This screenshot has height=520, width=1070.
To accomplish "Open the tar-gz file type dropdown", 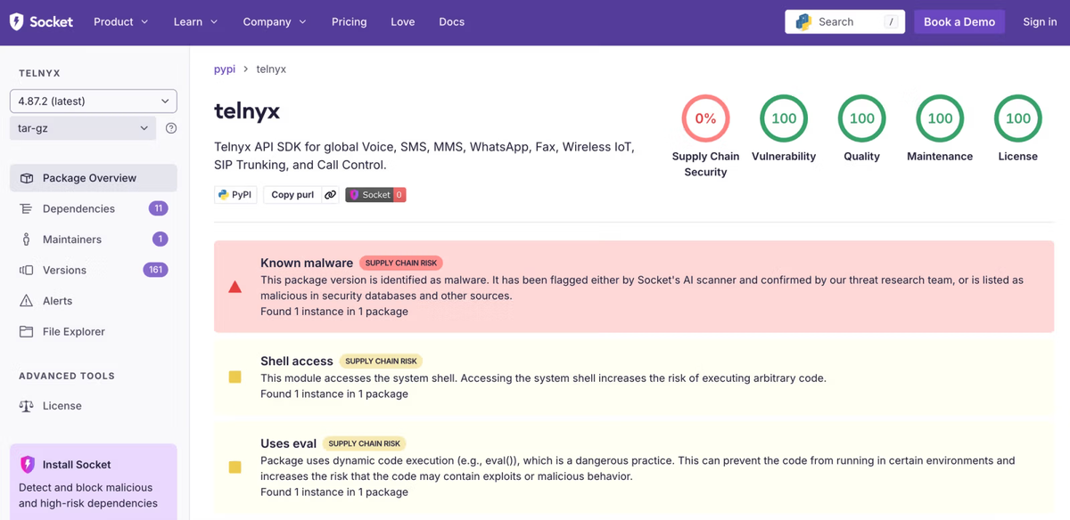I will click(x=83, y=128).
